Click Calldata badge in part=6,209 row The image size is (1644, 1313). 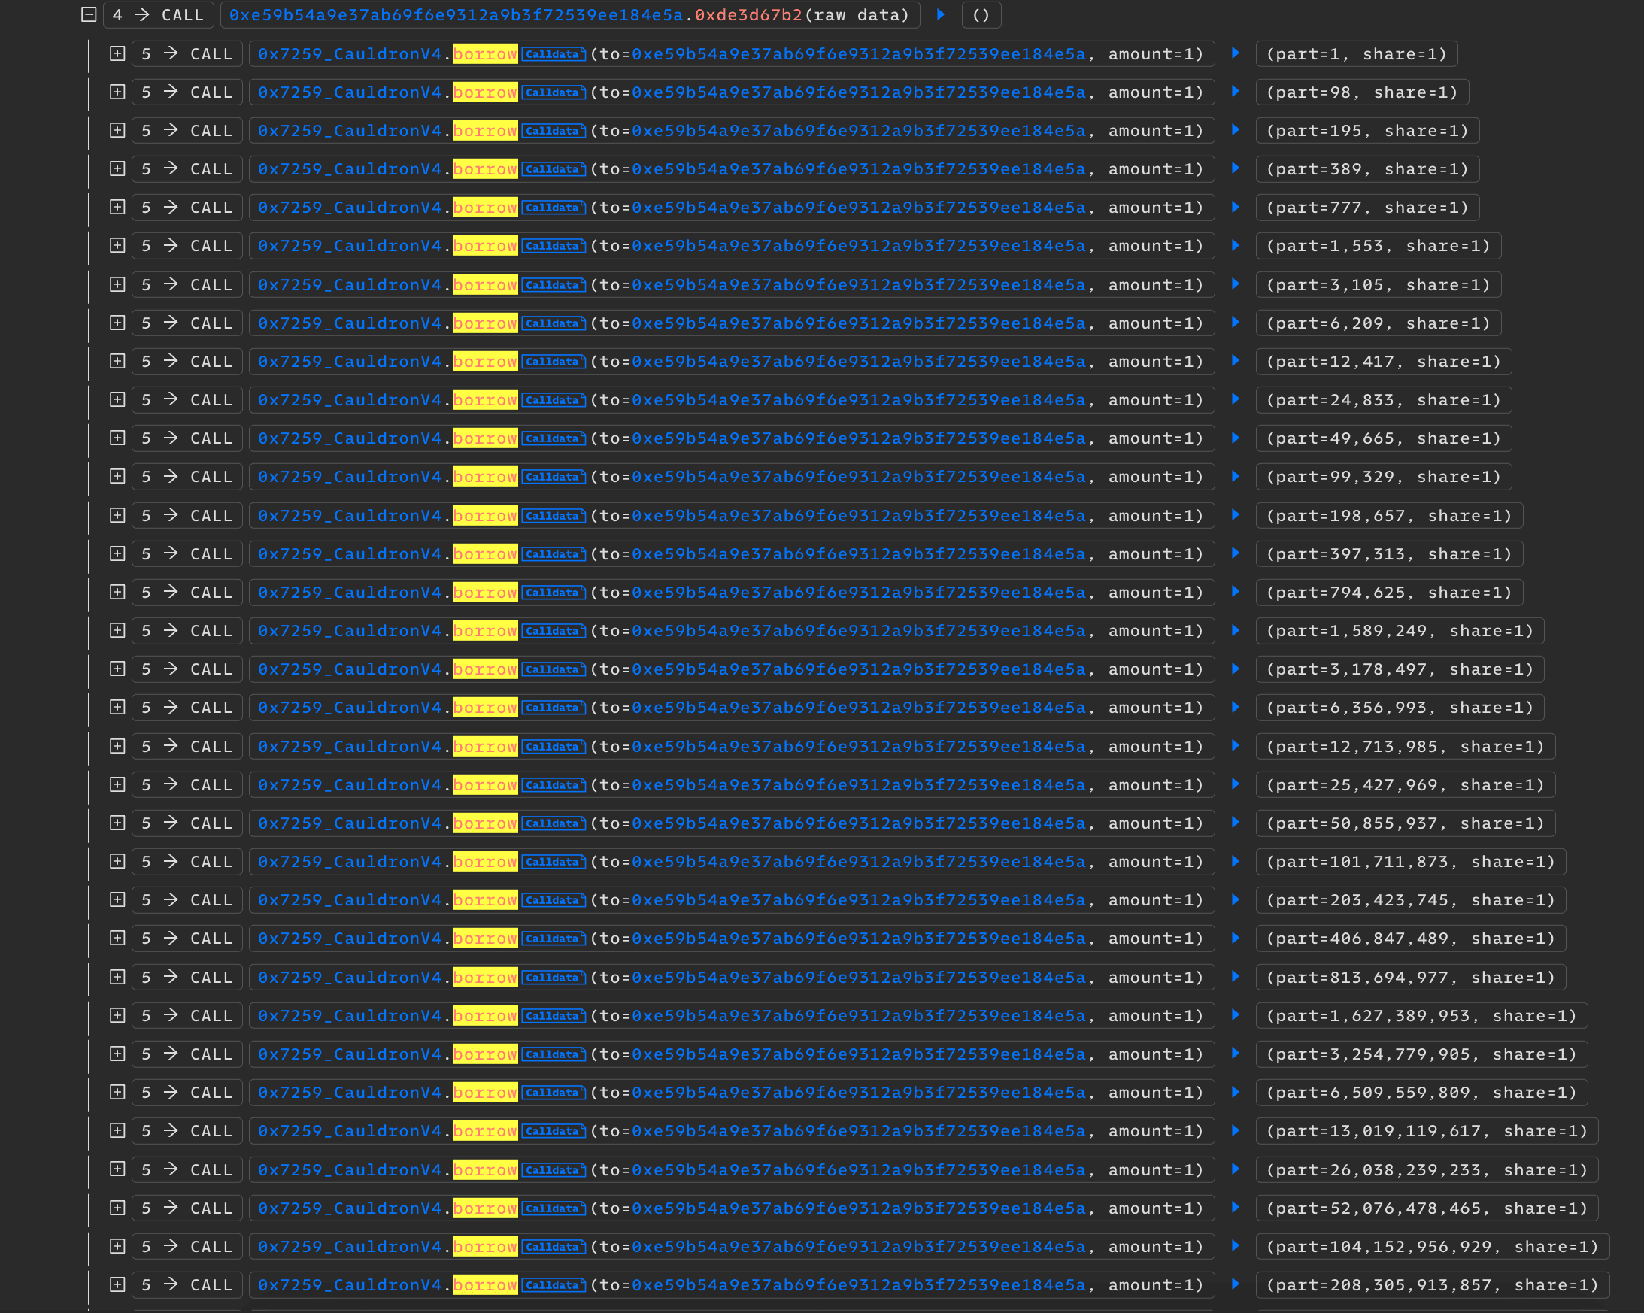[554, 323]
